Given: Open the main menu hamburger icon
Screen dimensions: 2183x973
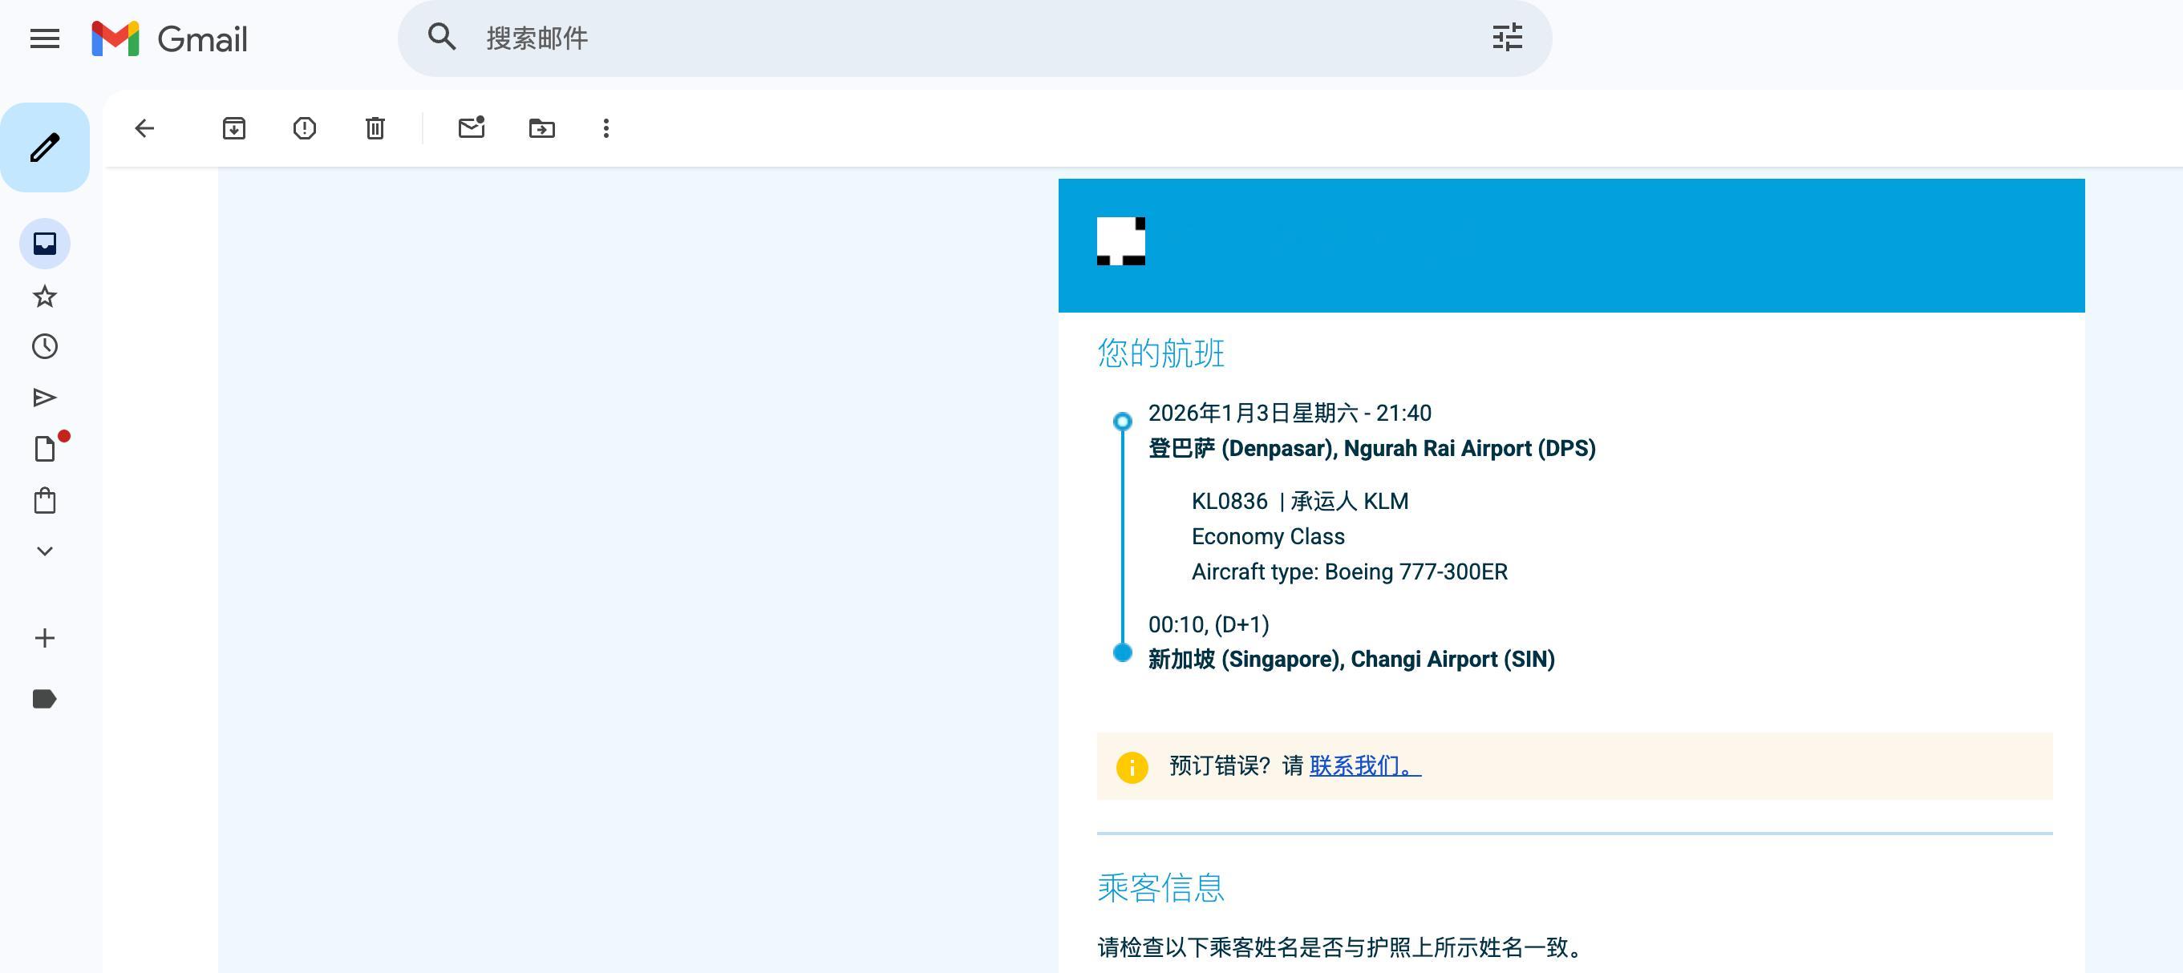Looking at the screenshot, I should tap(45, 39).
